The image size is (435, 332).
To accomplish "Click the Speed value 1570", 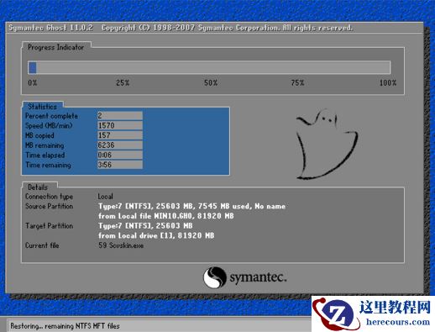I will pyautogui.click(x=120, y=125).
